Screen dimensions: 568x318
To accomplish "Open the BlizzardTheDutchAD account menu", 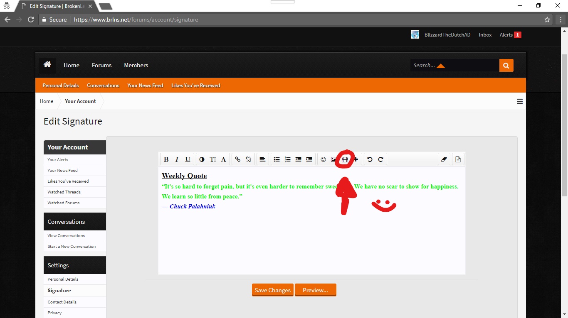I will click(447, 35).
